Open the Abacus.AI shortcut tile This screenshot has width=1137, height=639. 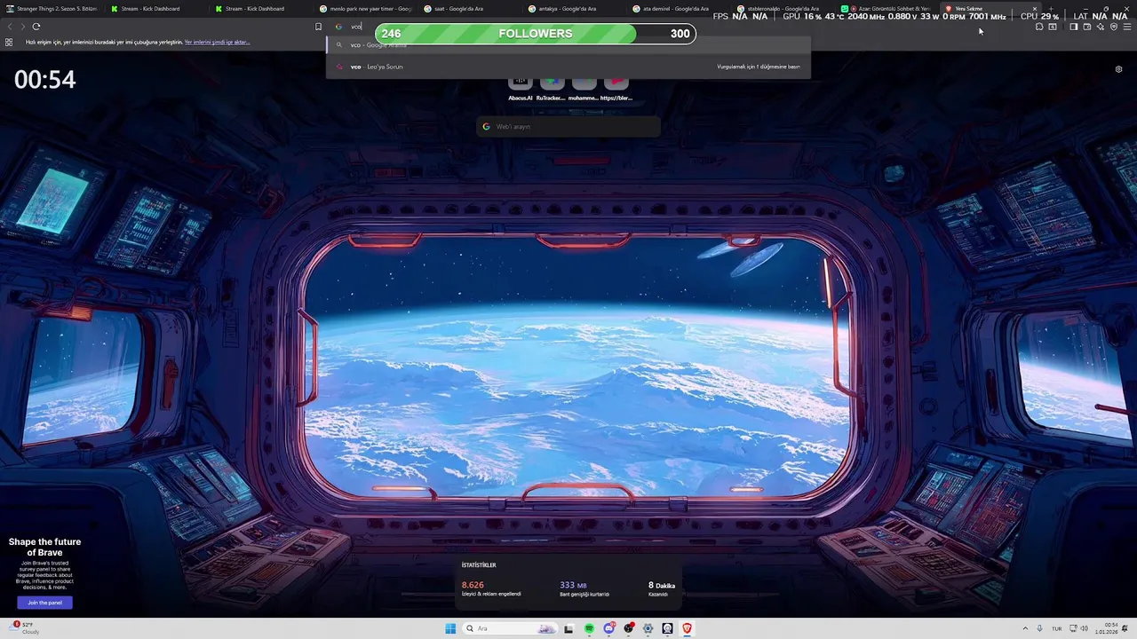[521, 88]
